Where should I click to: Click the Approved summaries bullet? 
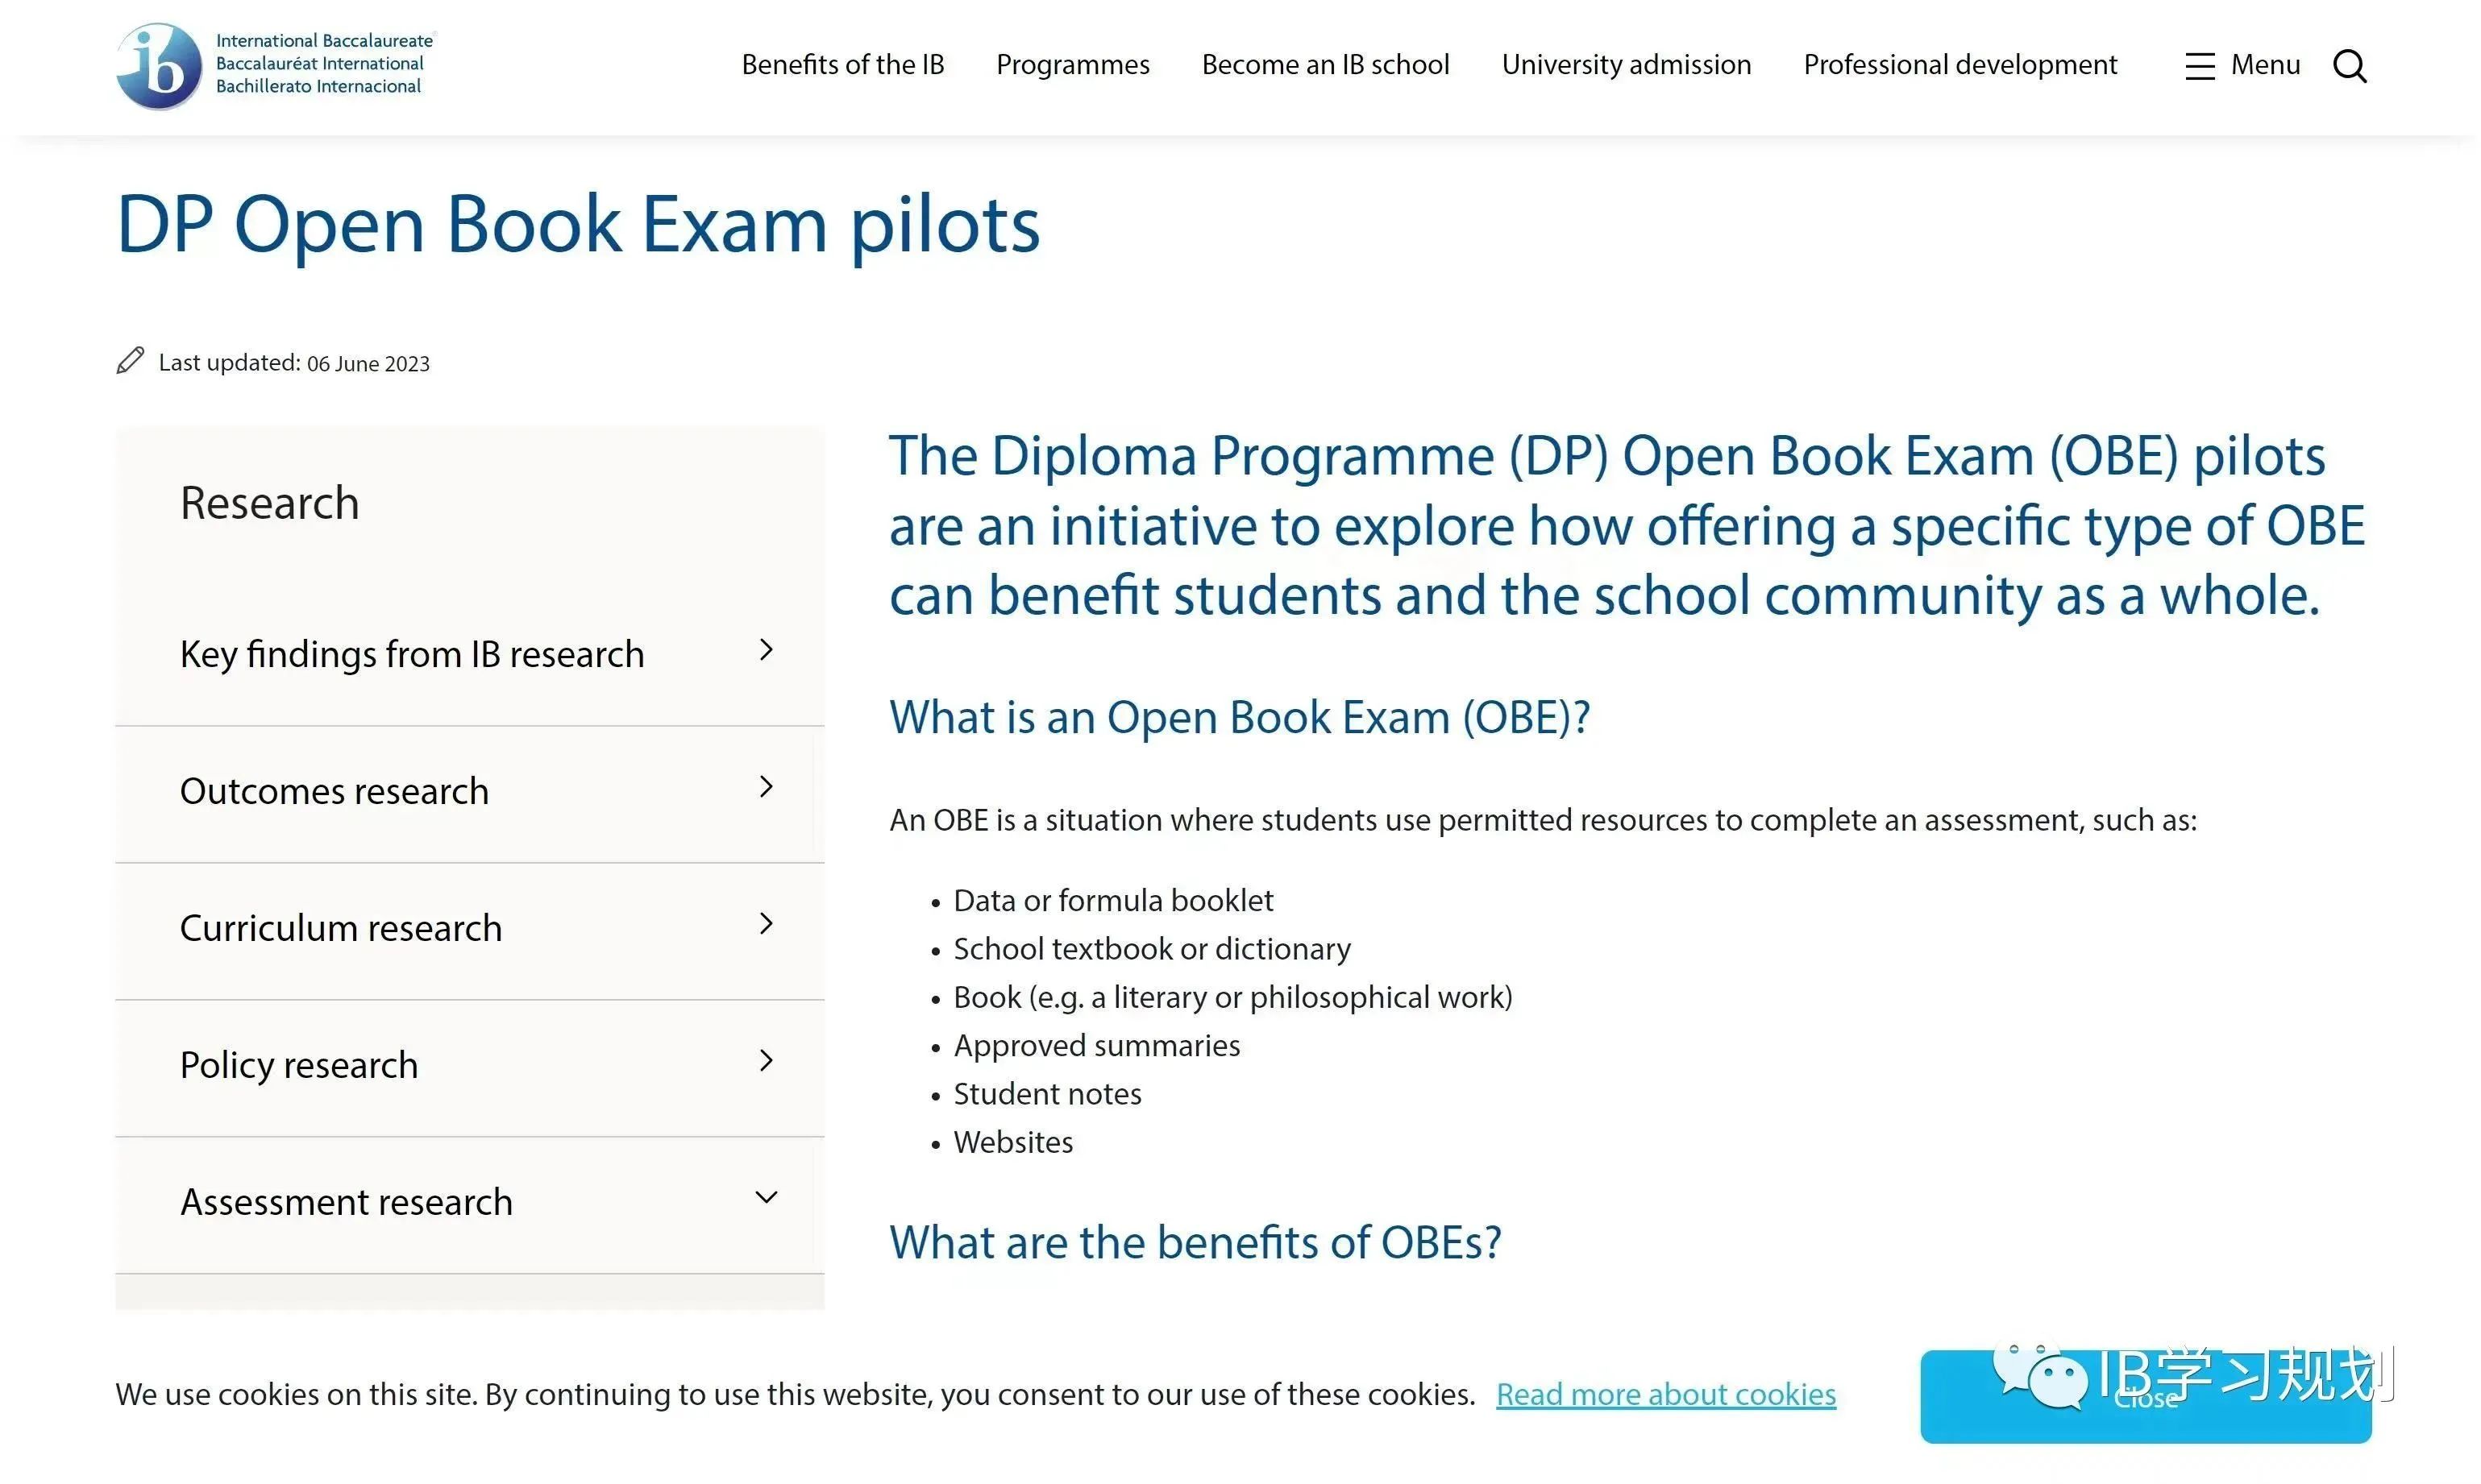pyautogui.click(x=1096, y=1046)
